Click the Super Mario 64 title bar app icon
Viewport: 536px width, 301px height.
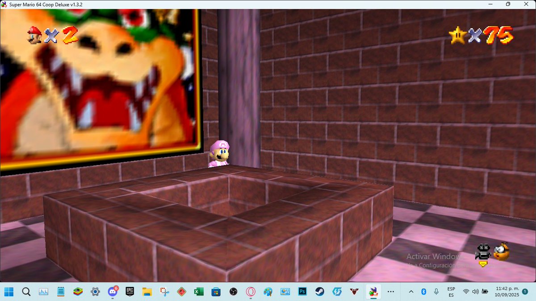(x=5, y=4)
